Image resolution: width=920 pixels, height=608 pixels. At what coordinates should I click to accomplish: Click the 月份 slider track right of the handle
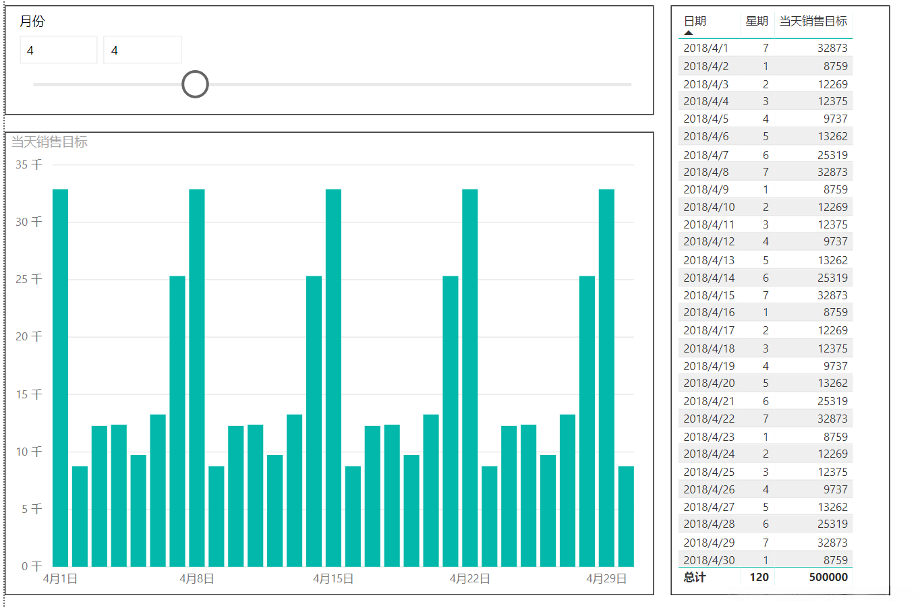coord(420,84)
